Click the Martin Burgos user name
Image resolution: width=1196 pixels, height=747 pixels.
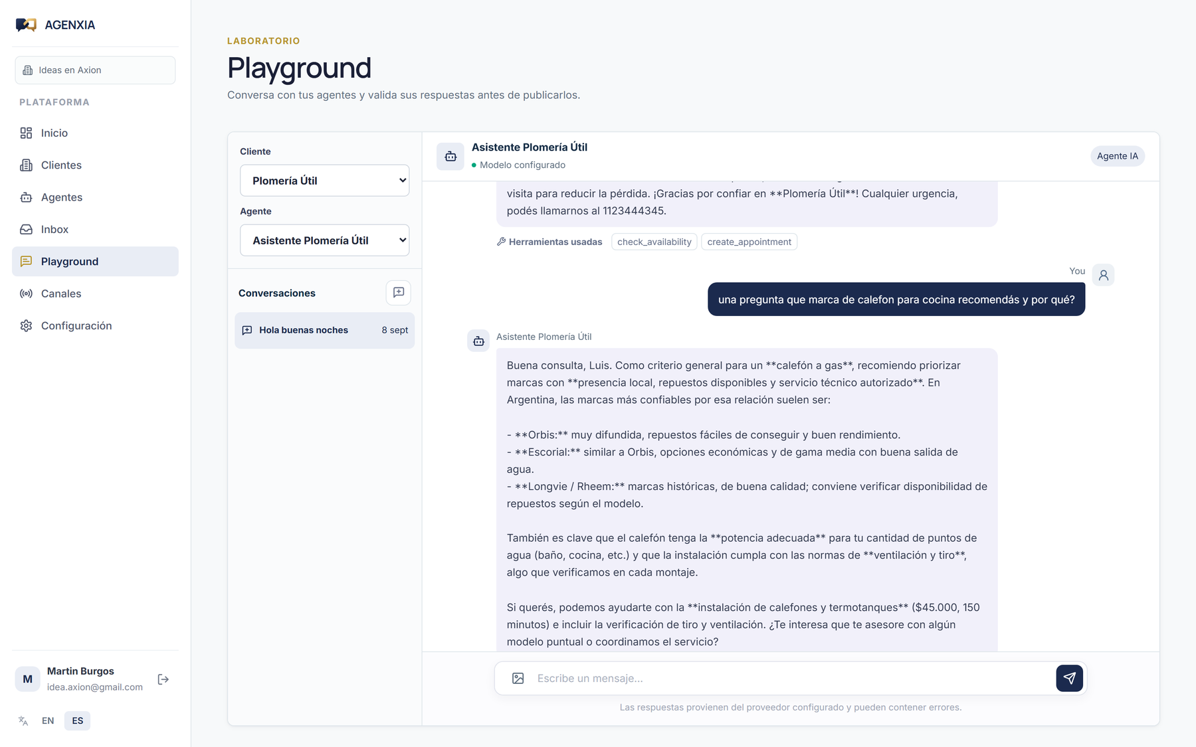tap(80, 671)
